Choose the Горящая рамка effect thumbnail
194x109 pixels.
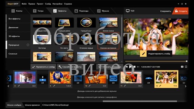click(64, 23)
